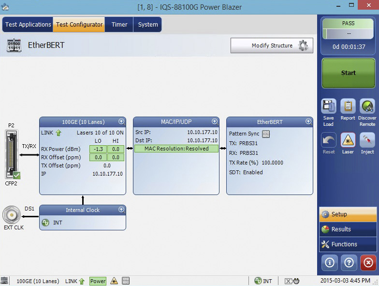Click the status bar Power indicator

pos(98,281)
